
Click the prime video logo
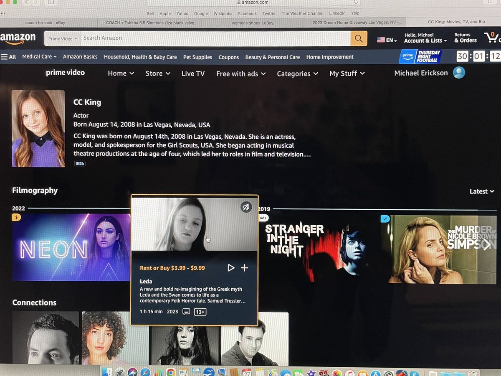pyautogui.click(x=65, y=73)
